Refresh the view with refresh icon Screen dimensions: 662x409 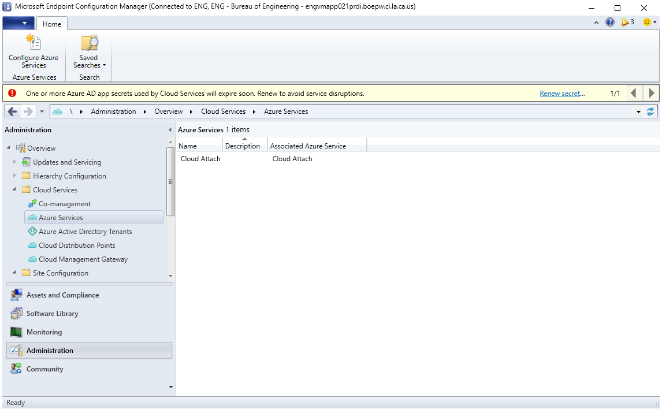(x=650, y=111)
